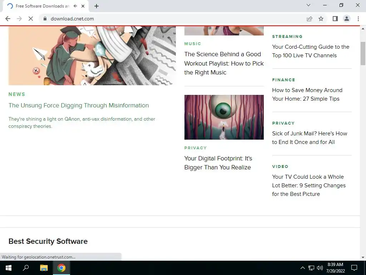The image size is (366, 275).
Task: Restore down the Chrome window
Action: point(341,5)
